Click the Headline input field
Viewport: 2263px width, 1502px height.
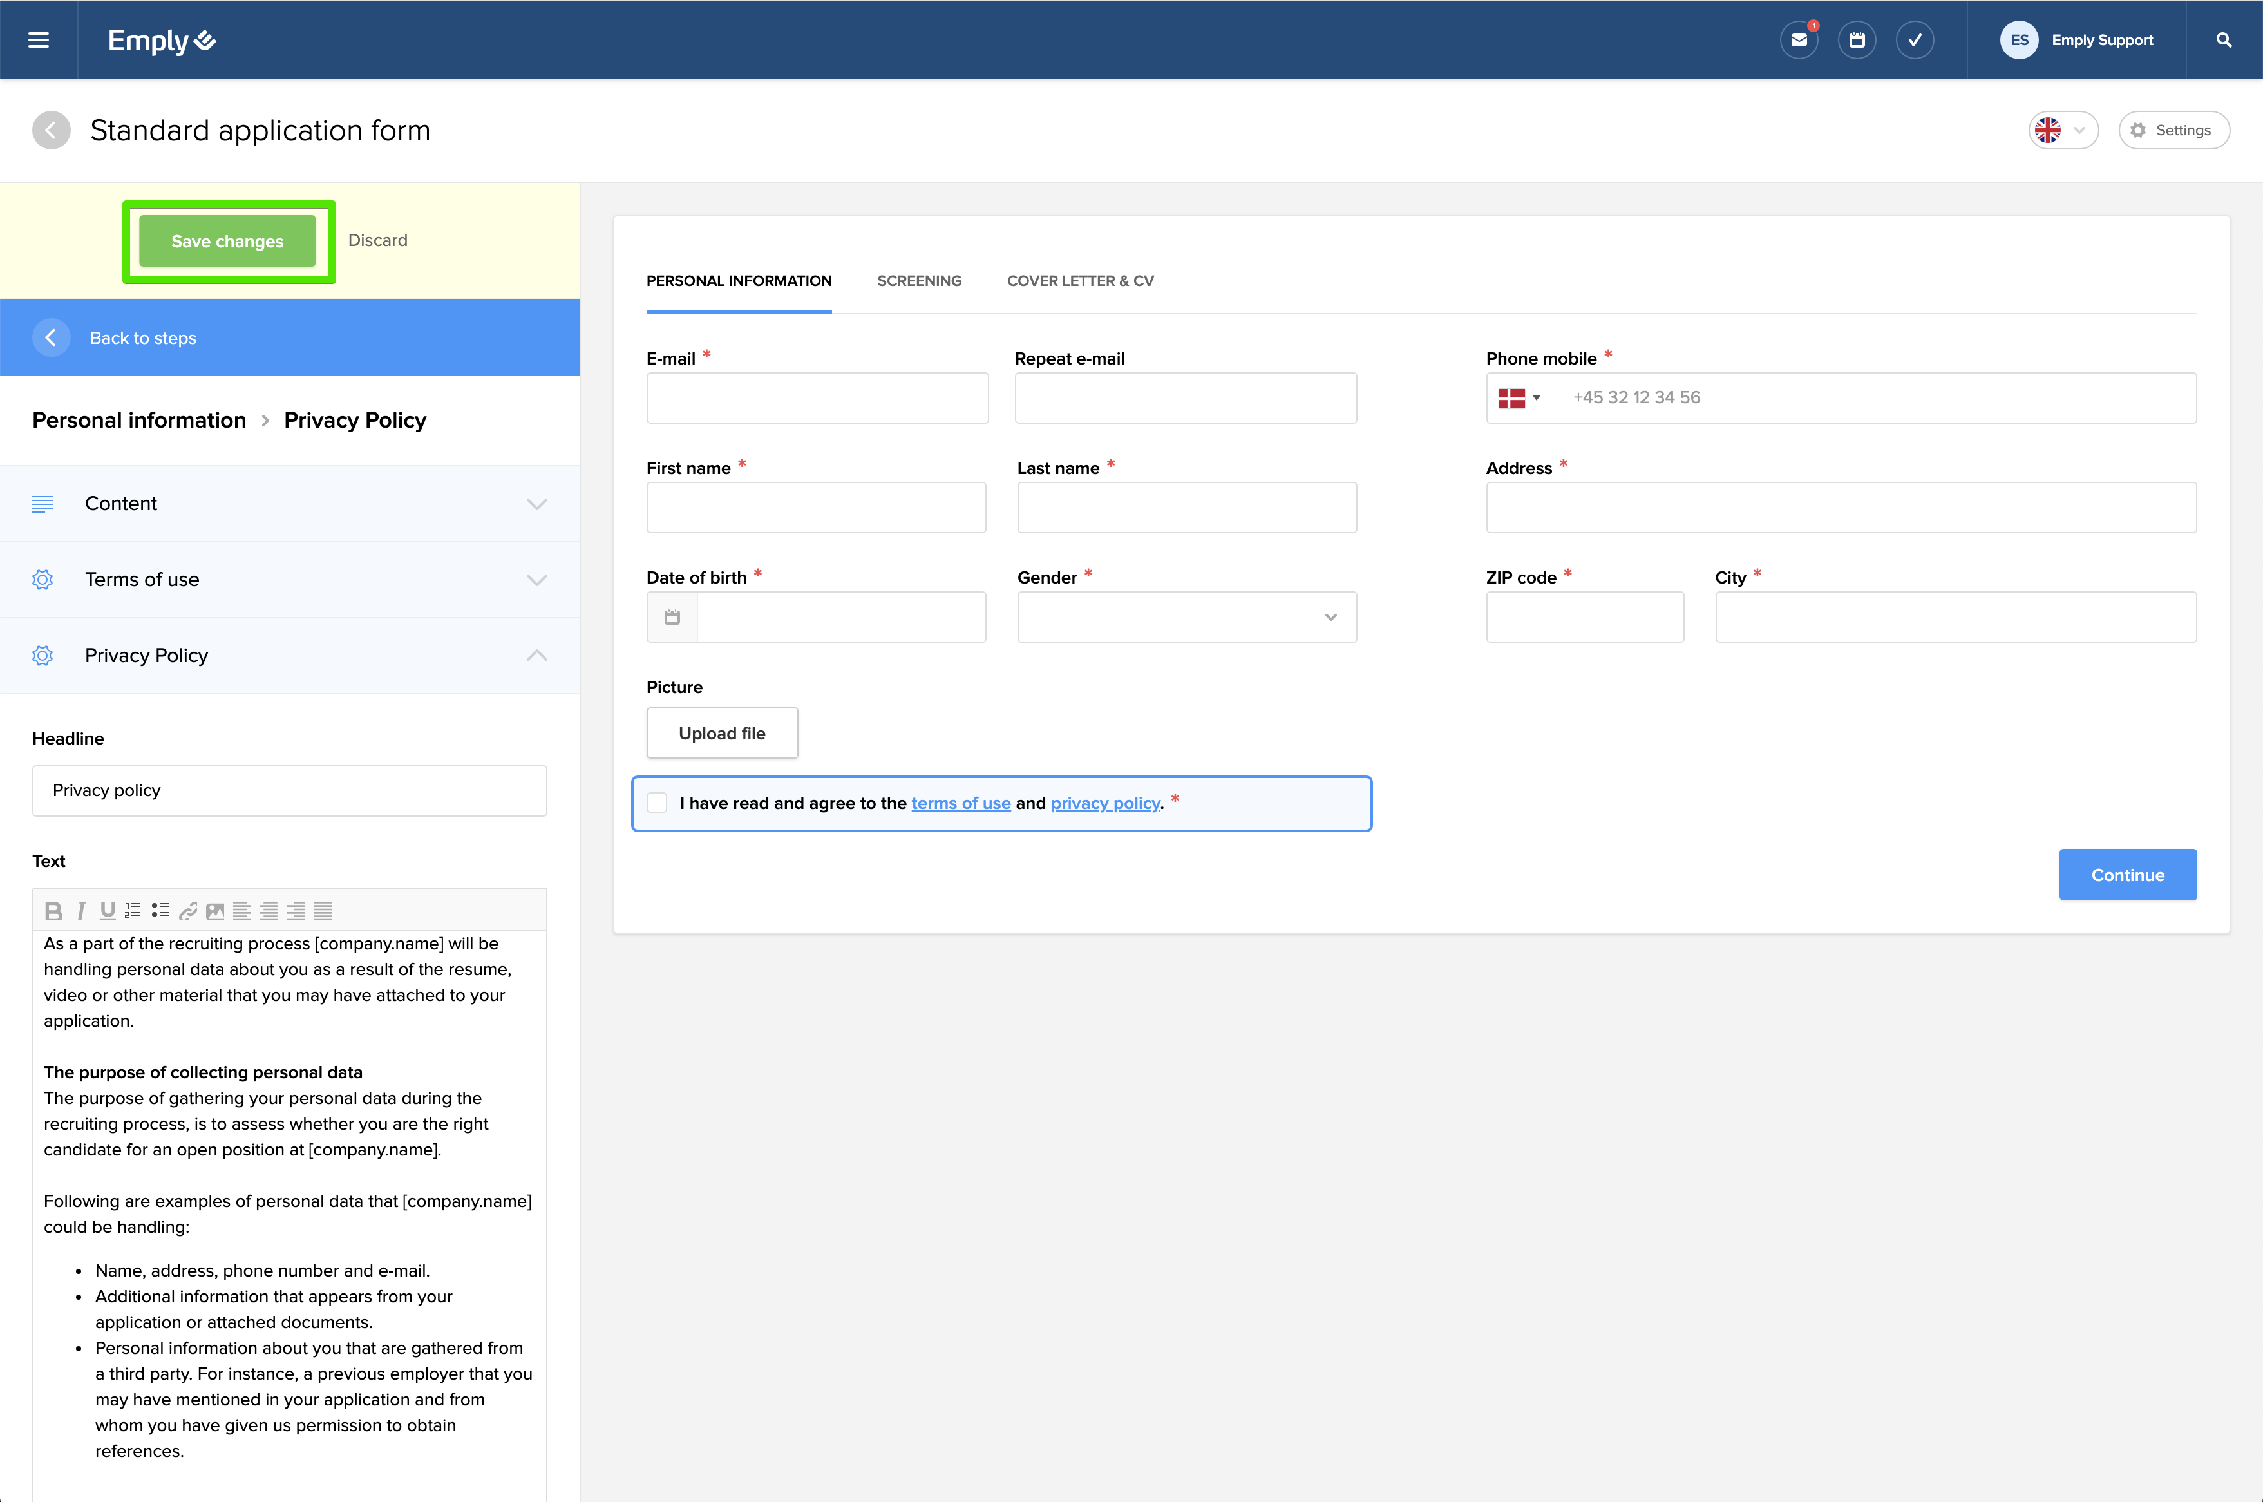(x=289, y=790)
